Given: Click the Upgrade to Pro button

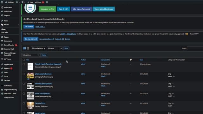Looking at the screenshot, I should click(47, 9).
